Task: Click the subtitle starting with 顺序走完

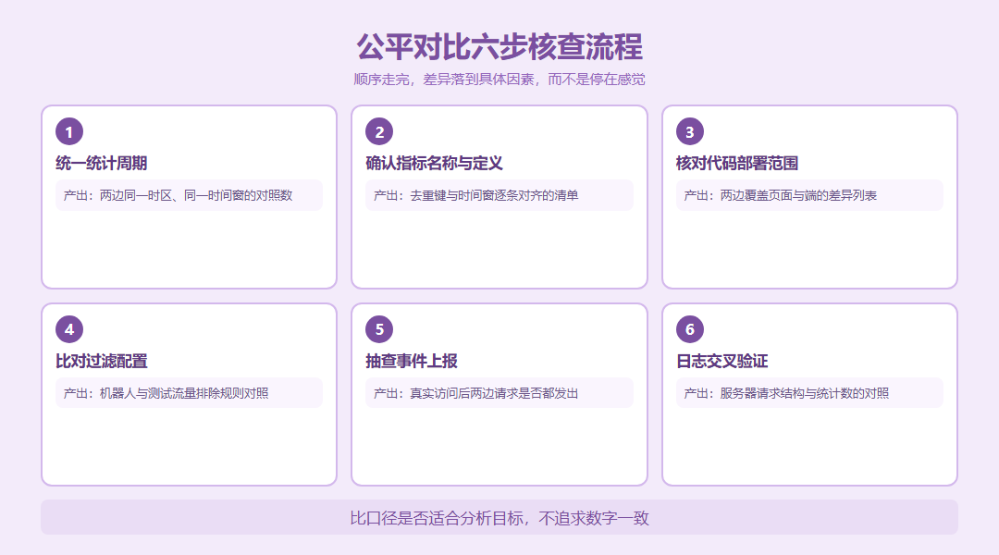Action: (499, 80)
